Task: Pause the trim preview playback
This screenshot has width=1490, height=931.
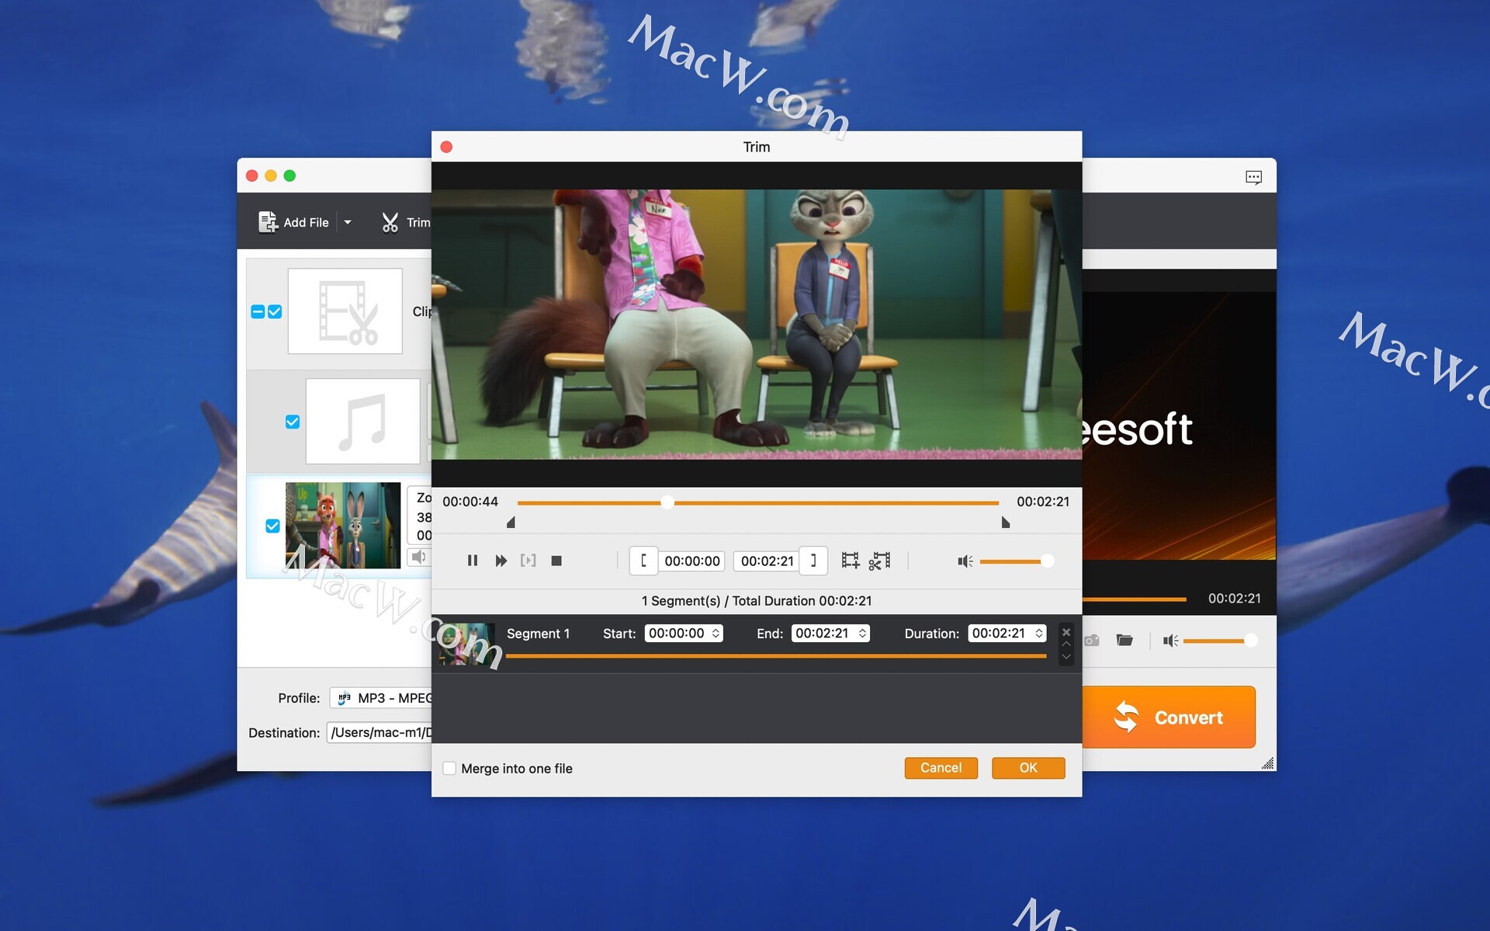Action: 472,561
